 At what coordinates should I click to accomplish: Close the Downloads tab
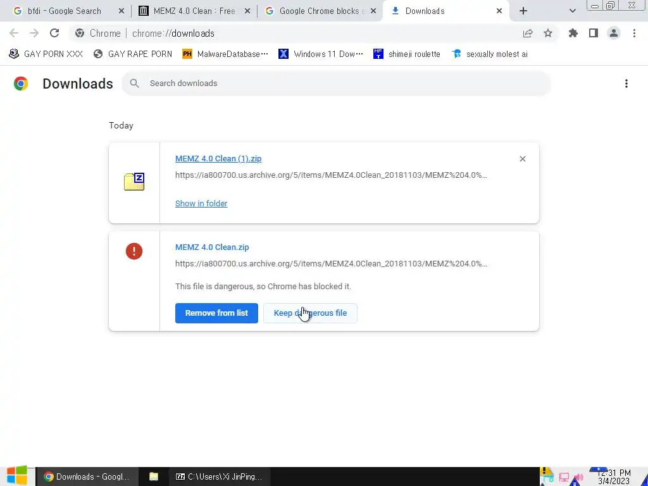click(499, 11)
